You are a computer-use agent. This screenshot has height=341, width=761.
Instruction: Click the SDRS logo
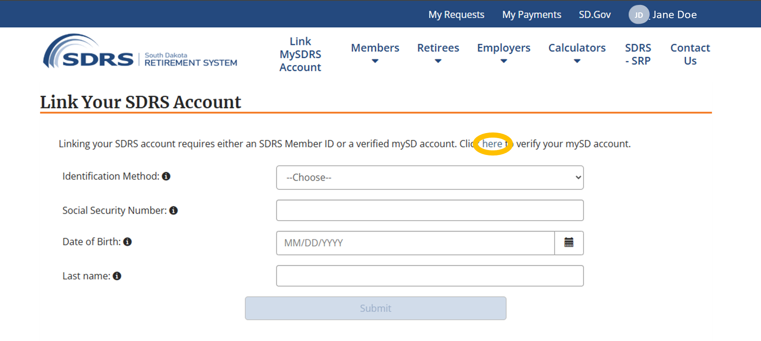pyautogui.click(x=140, y=53)
